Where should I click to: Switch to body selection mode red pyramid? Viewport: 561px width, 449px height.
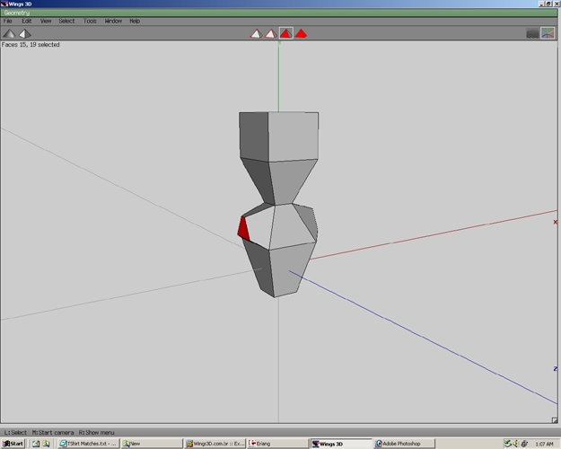click(x=301, y=33)
